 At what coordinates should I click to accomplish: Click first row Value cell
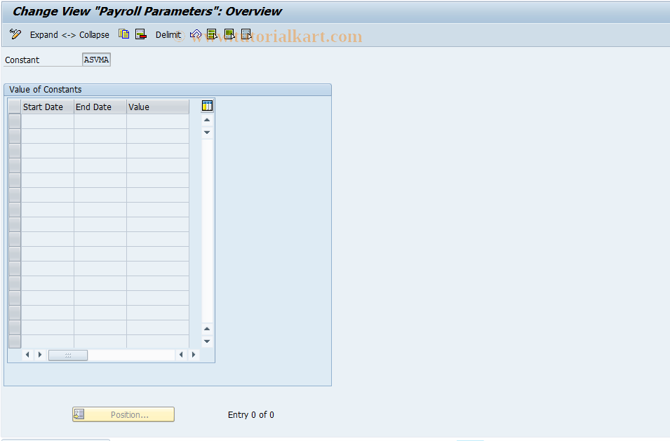point(158,121)
